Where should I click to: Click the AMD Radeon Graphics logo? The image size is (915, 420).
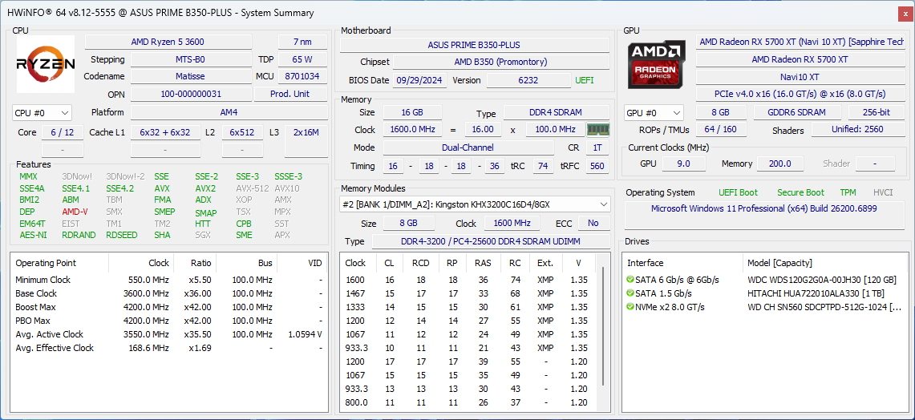click(x=657, y=64)
